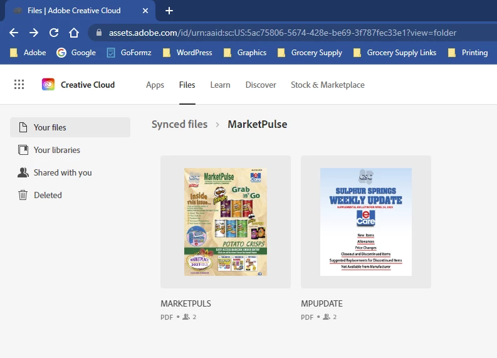
Task: Click the MarketPulse breadcrumb title
Action: coord(258,124)
